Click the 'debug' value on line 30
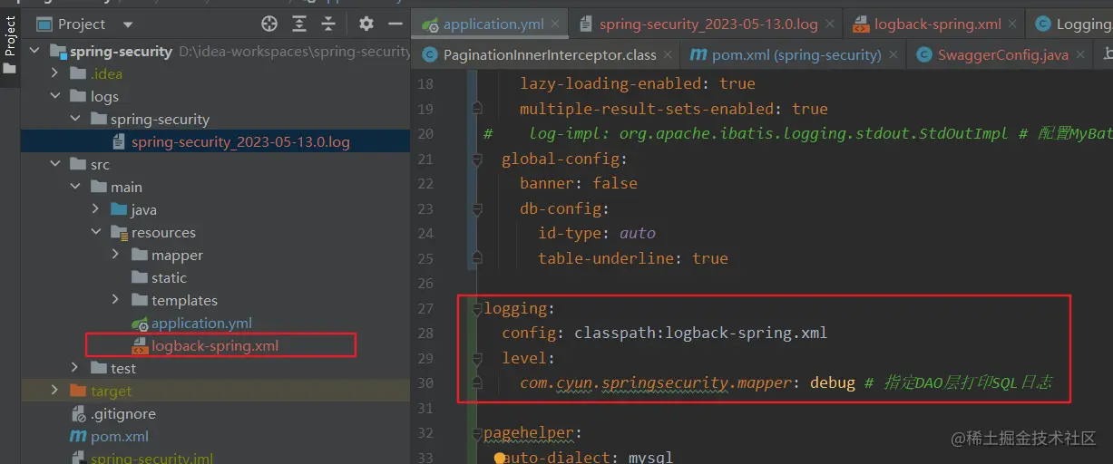 click(x=833, y=382)
